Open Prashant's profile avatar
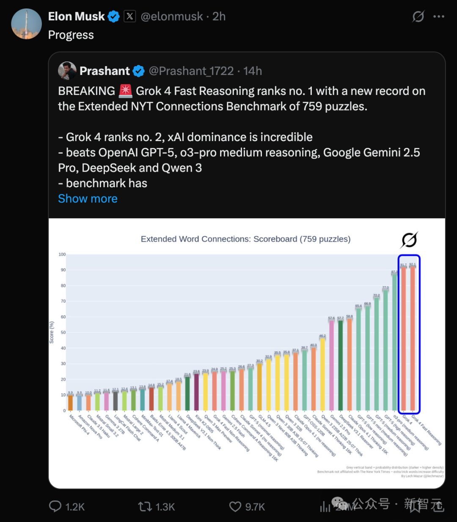The image size is (457, 522). pos(67,71)
